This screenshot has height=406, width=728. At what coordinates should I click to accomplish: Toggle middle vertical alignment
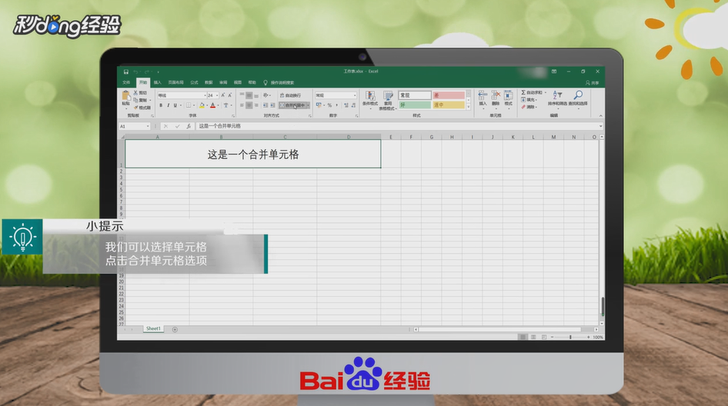pyautogui.click(x=249, y=95)
